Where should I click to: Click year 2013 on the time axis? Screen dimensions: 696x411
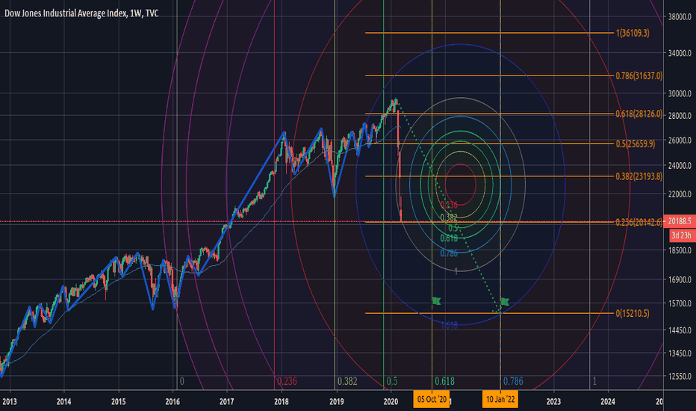tap(9, 402)
